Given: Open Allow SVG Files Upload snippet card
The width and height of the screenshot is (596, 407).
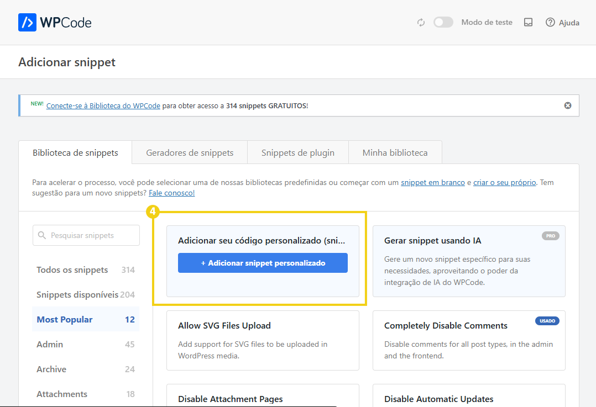Looking at the screenshot, I should pyautogui.click(x=263, y=340).
